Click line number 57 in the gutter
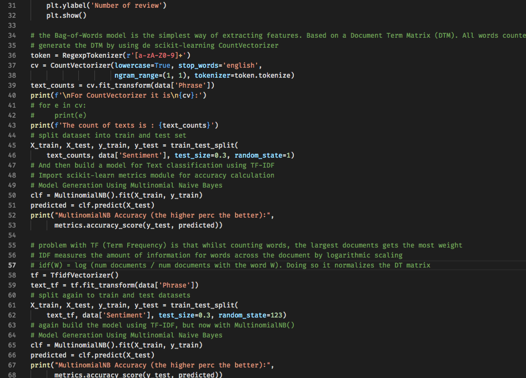Viewport: 526px width, 378px height. click(12, 265)
